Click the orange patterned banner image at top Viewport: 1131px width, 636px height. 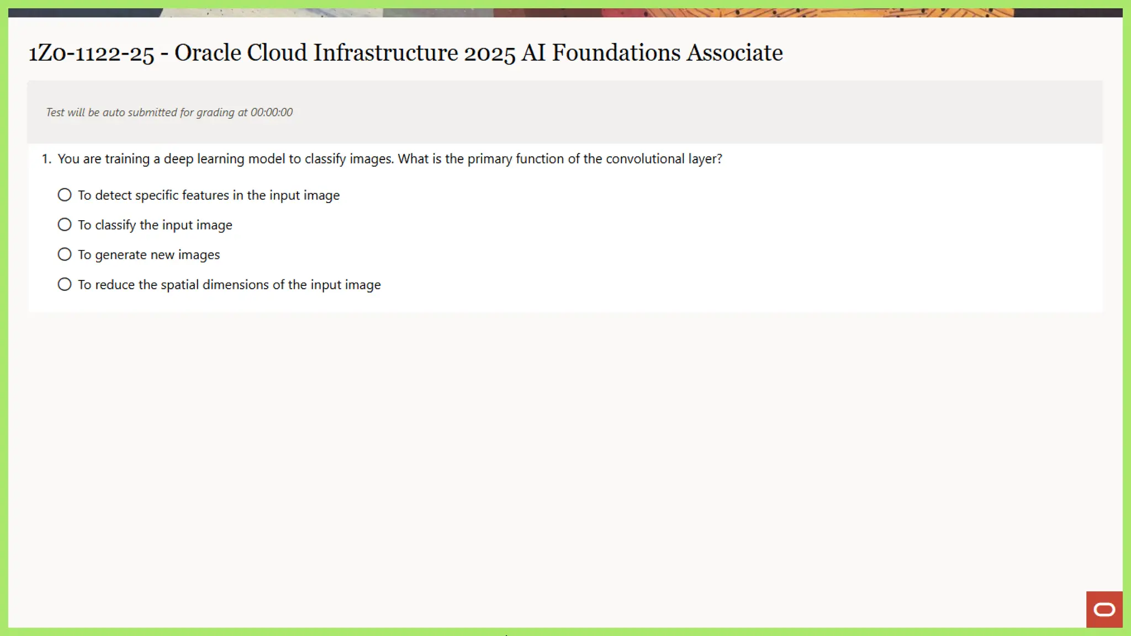coord(828,12)
